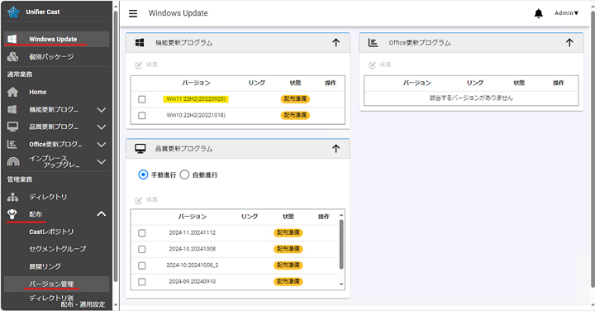Open the hamburger menu icon

[133, 14]
